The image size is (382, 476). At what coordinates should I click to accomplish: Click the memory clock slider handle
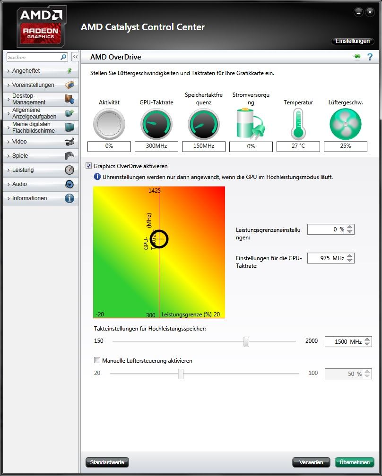pos(246,341)
